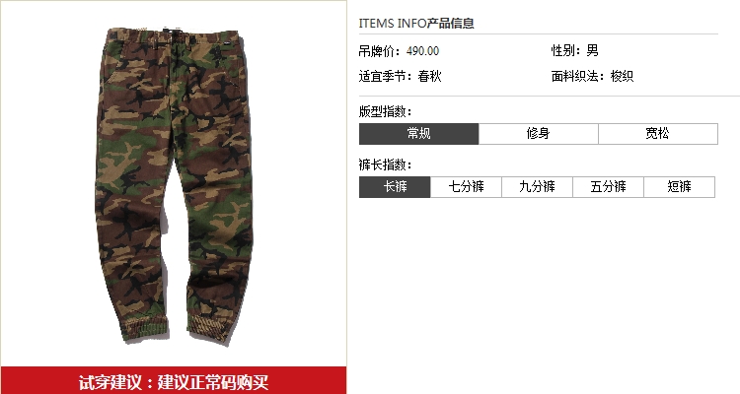Choose the 短裤 length option
Viewport: 740px width, 394px height.
point(680,187)
